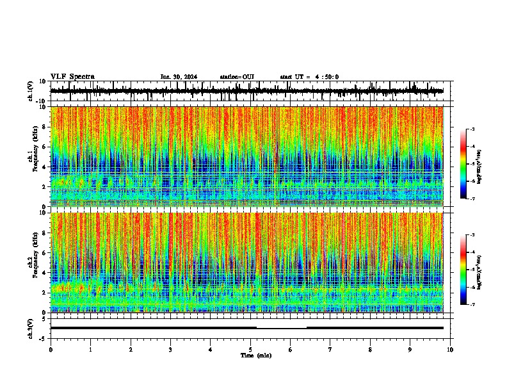Screen dimensions: 507x392
Task: Click the "station=OUI" header label
Action: click(x=237, y=77)
